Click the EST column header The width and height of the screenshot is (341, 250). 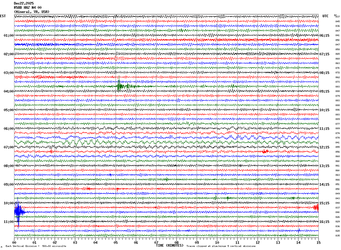click(3, 16)
